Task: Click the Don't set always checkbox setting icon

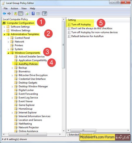Action: [69, 28]
